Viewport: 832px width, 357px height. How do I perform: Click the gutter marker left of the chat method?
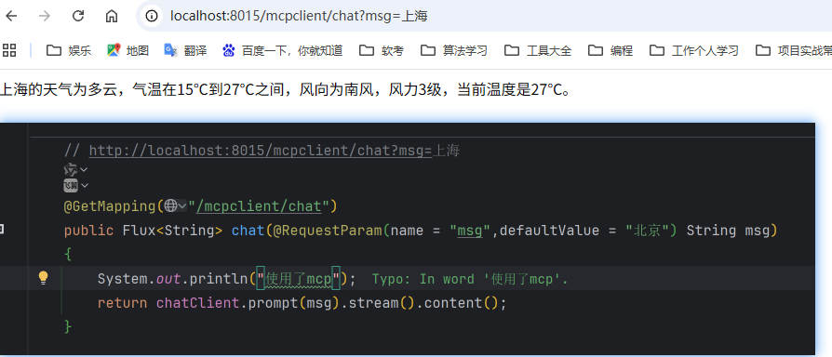pyautogui.click(x=2, y=229)
